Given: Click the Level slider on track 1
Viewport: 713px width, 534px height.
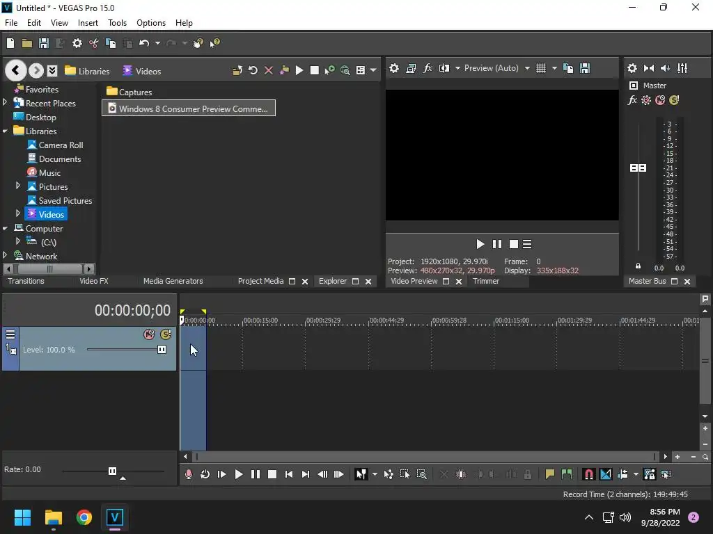Looking at the screenshot, I should [162, 350].
